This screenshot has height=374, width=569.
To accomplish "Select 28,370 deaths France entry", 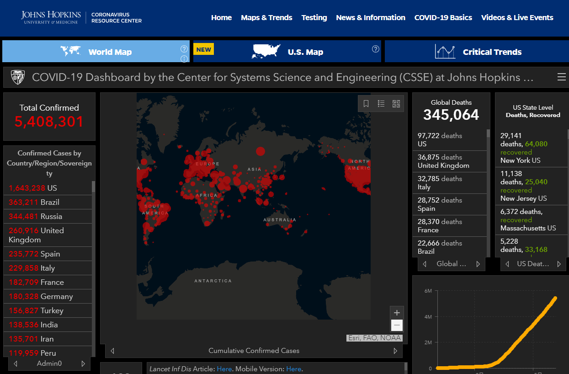I will pos(450,226).
